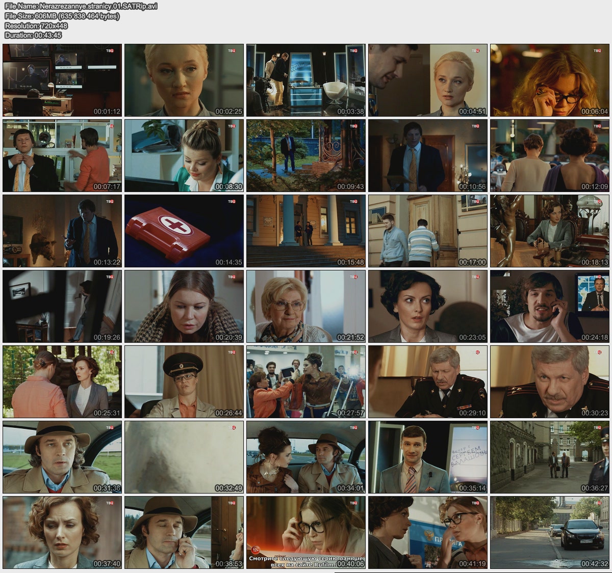Click the Resolution 720x448 text
Viewport: 612px width, 573px height.
(36, 25)
